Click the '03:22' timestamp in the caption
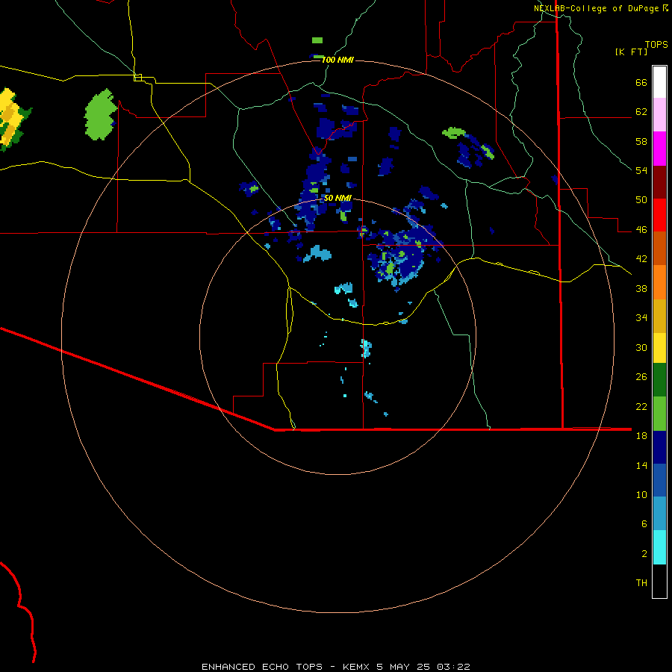 point(453,667)
